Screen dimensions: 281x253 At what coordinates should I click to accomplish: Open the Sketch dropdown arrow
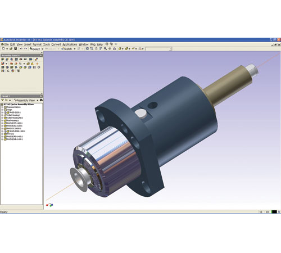(x=75, y=49)
